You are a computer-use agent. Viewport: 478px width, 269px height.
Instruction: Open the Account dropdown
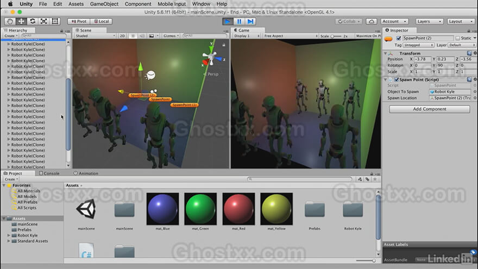coord(394,21)
